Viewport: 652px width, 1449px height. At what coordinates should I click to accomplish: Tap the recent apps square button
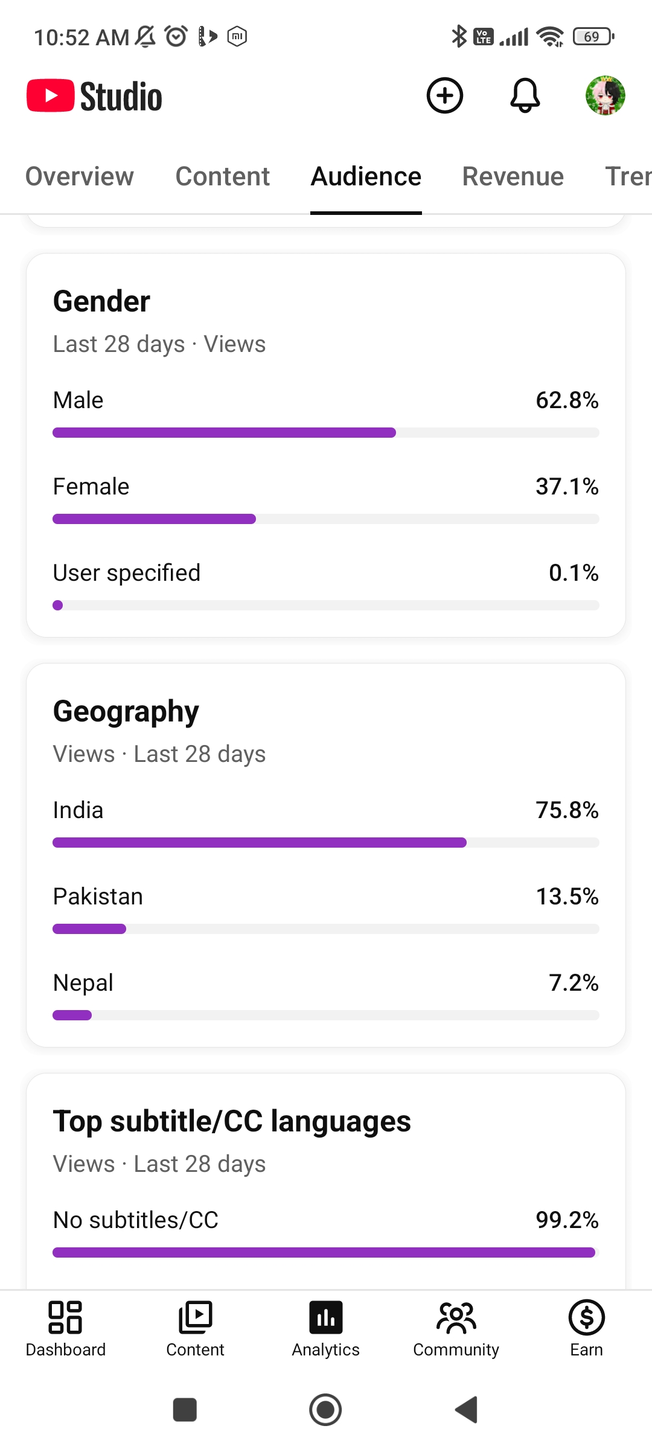185,1410
